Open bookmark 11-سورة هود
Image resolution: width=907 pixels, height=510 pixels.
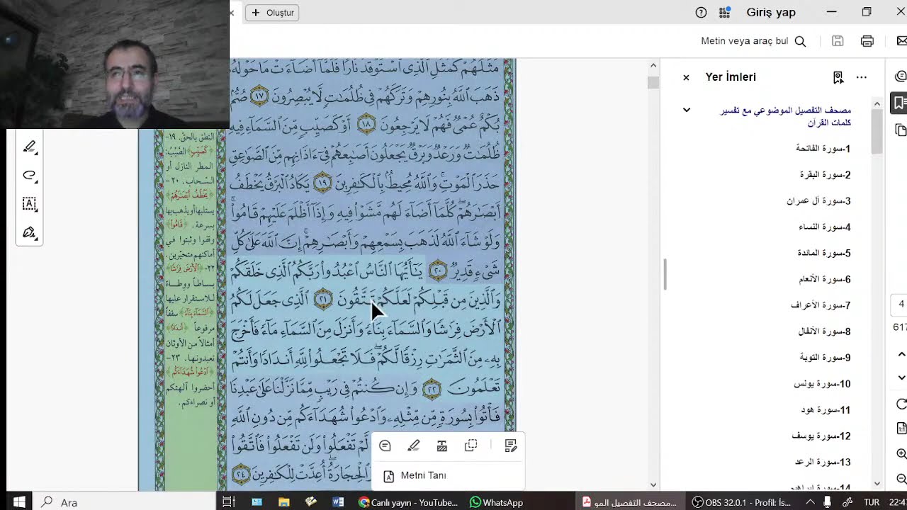(x=826, y=410)
